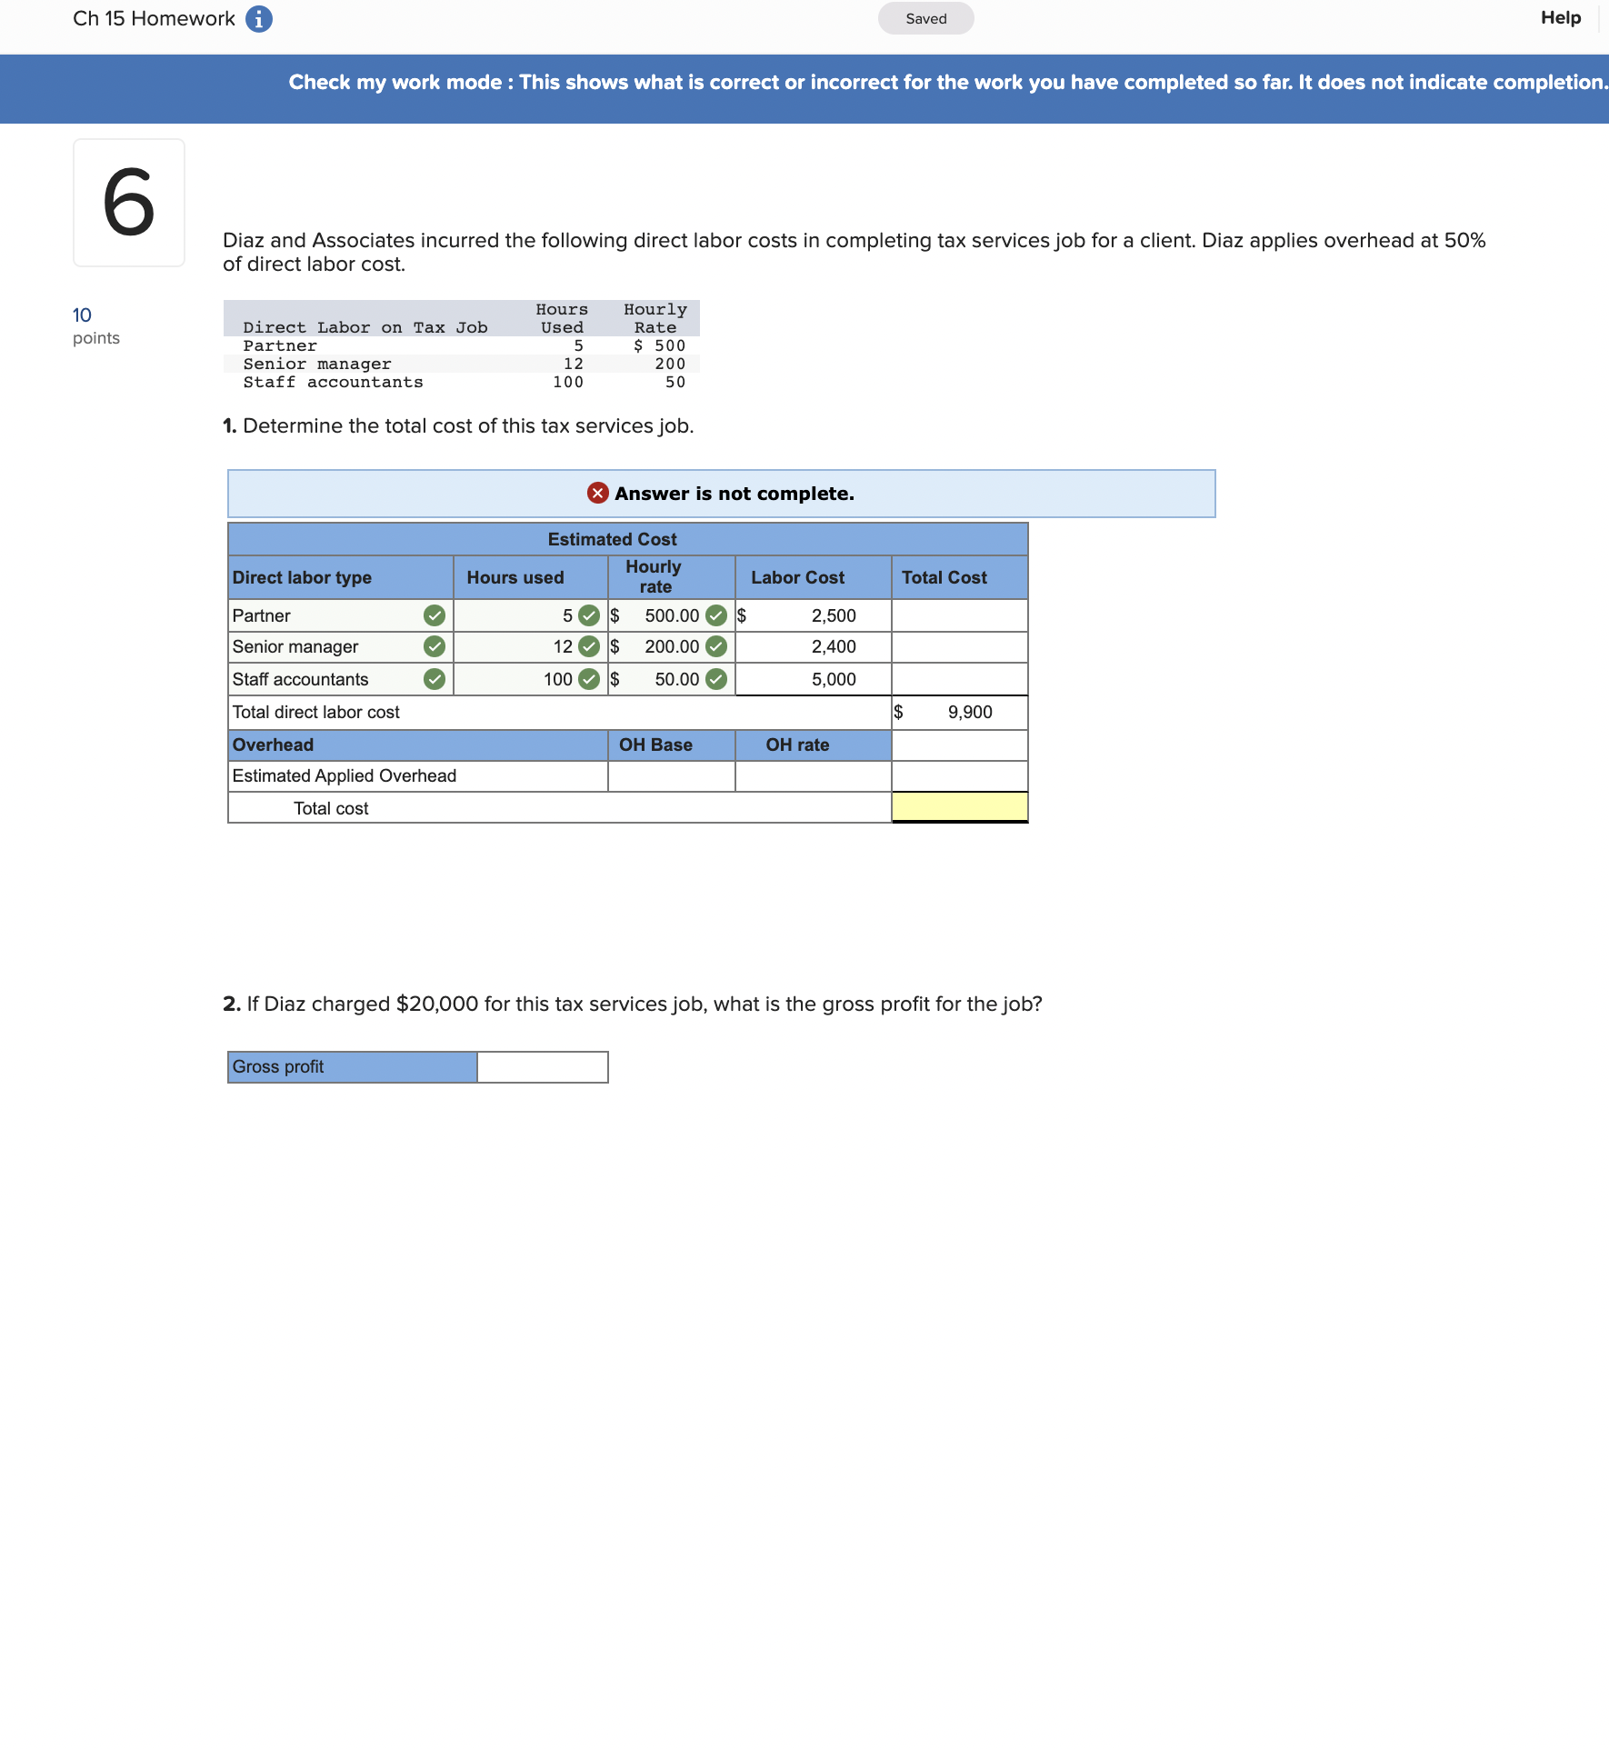
Task: Click the checkmark beside the $200.00 hourly rate
Action: [716, 646]
